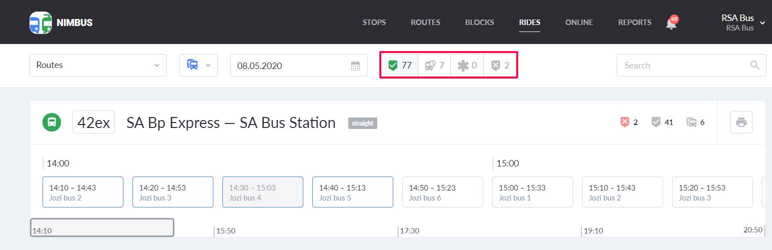Open the Blocks tab
Viewport: 772px width, 250px height.
coord(480,22)
